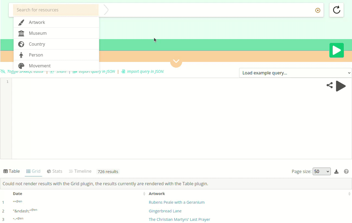Click Export query in JSON link

97,72
